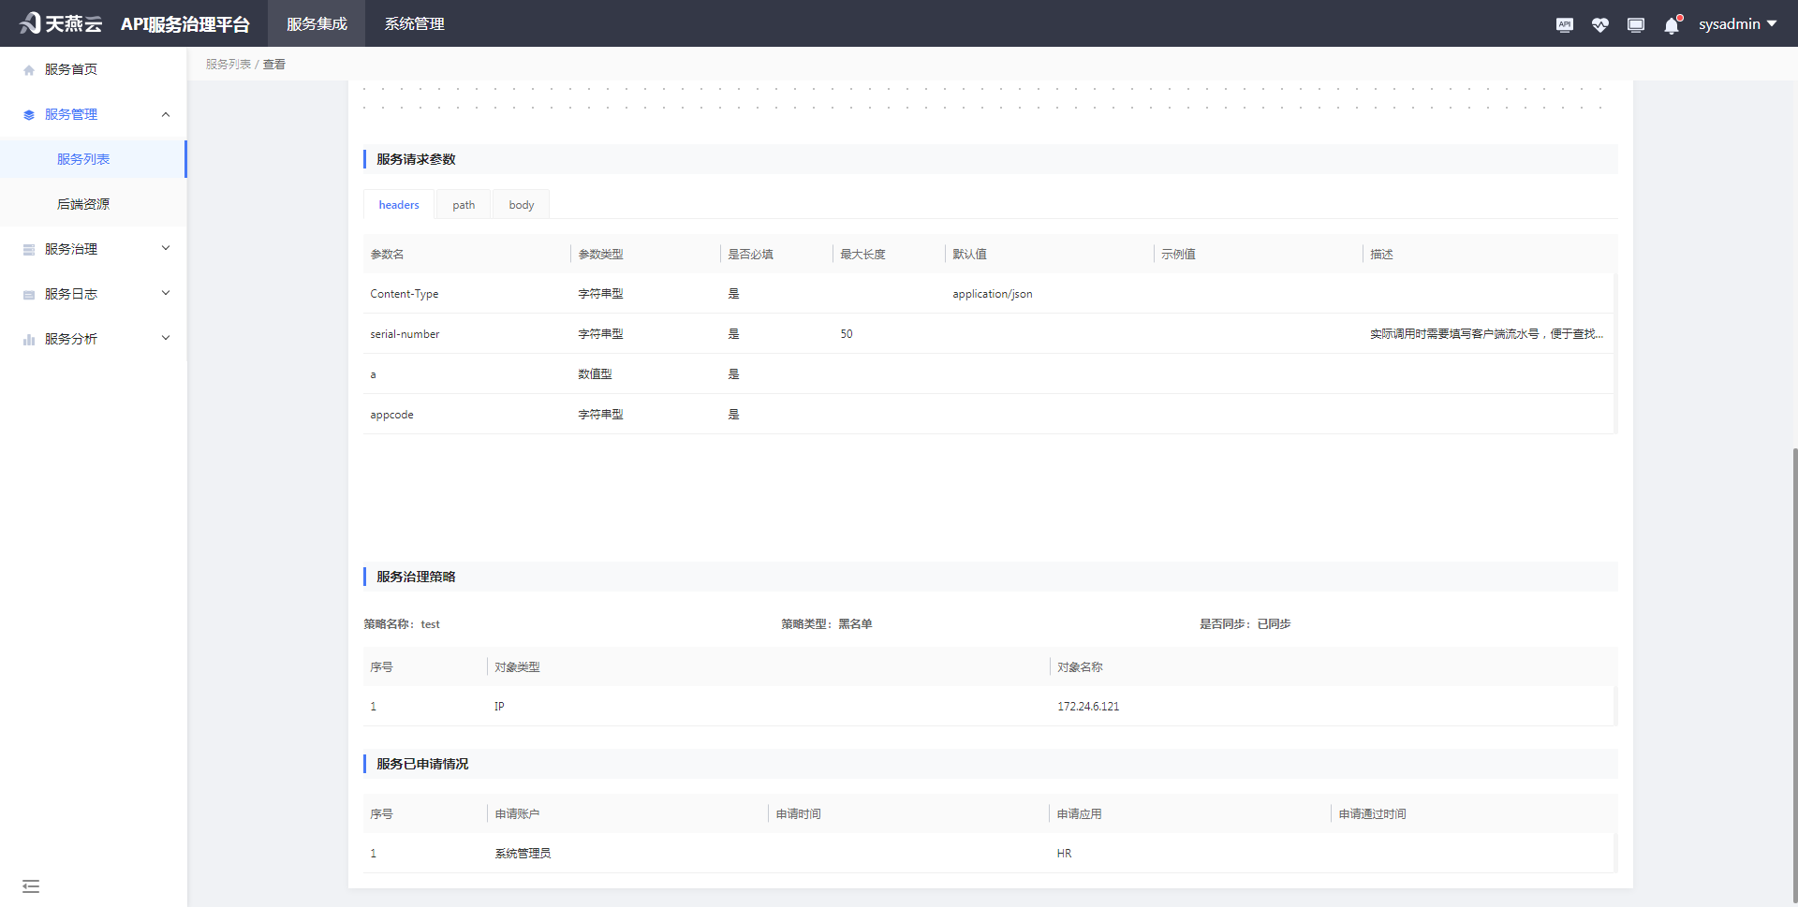Collapse the sidebar with bottom-left toggle icon
Viewport: 1798px width, 907px height.
[x=31, y=885]
